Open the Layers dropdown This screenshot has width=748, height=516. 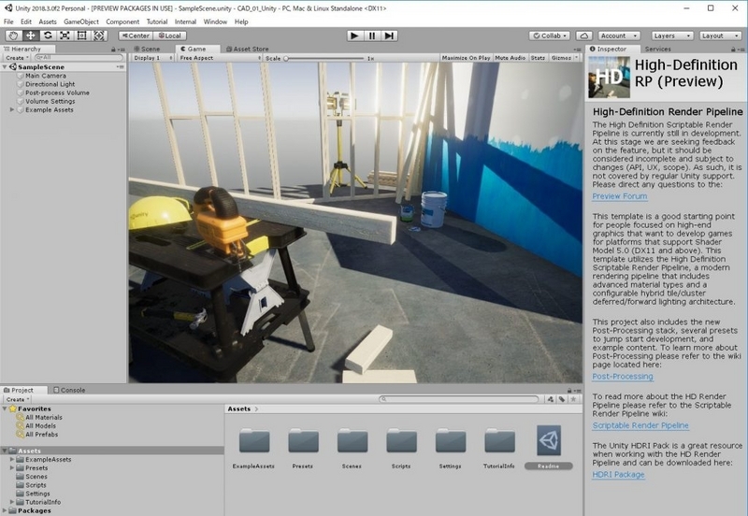[672, 36]
